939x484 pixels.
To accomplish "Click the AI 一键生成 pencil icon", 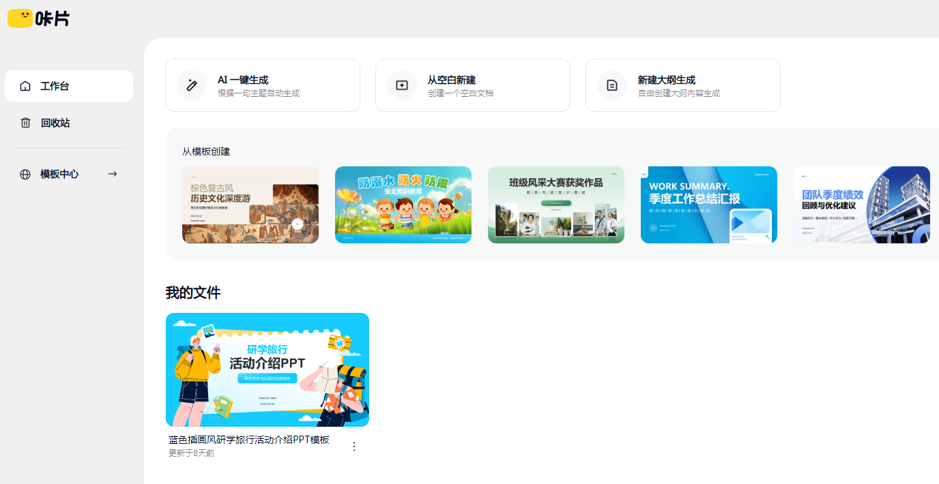I will point(191,85).
